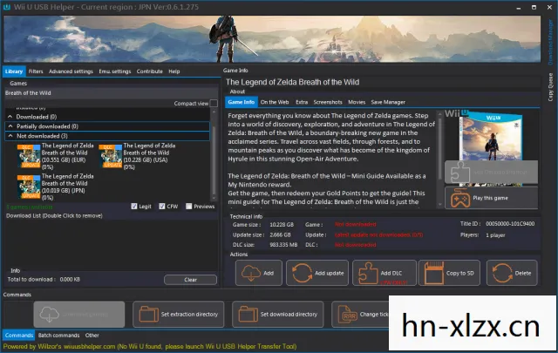Click the Title ID value 00050000-101C9400
This screenshot has height=353, width=558.
[510, 224]
